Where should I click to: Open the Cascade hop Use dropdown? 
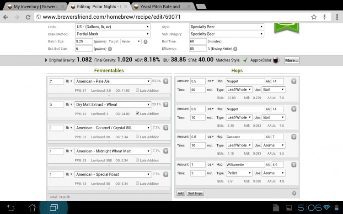(273, 145)
